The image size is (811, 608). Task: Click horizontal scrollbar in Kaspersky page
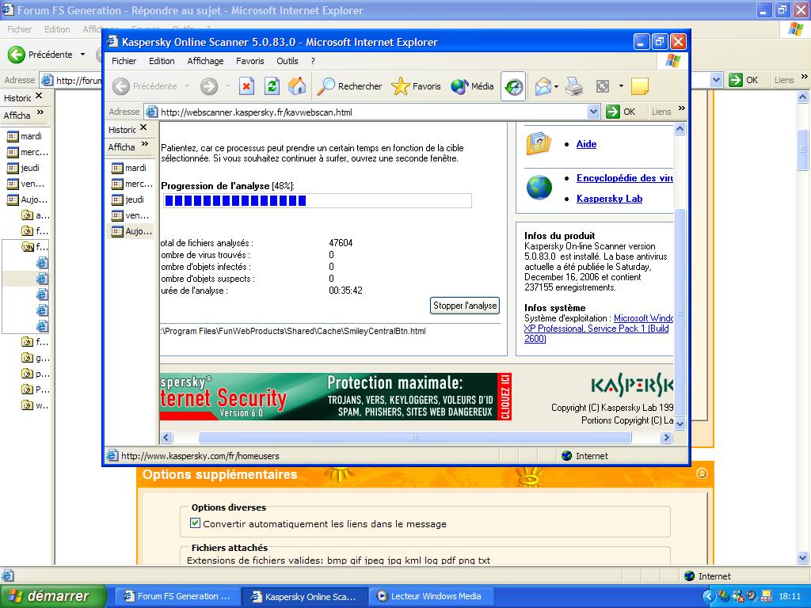[x=415, y=437]
